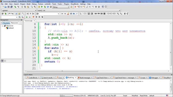Click the bold C toolbar icon

point(128,14)
